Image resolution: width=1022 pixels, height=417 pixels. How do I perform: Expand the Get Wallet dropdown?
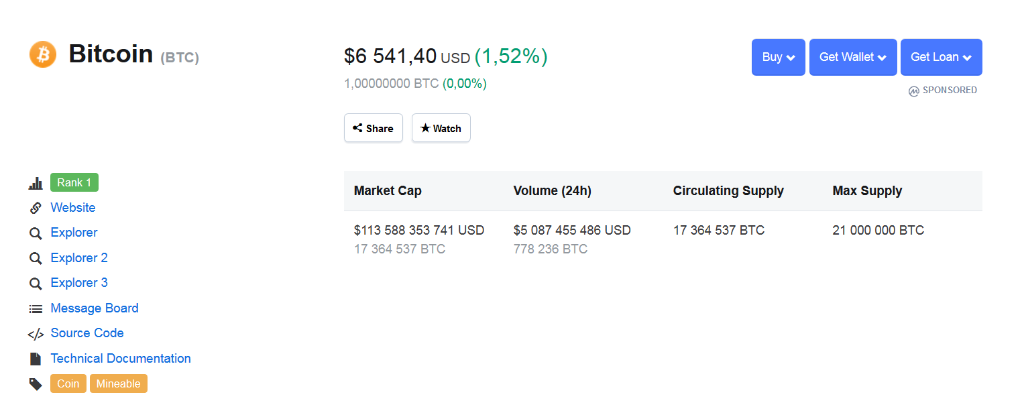[x=853, y=57]
